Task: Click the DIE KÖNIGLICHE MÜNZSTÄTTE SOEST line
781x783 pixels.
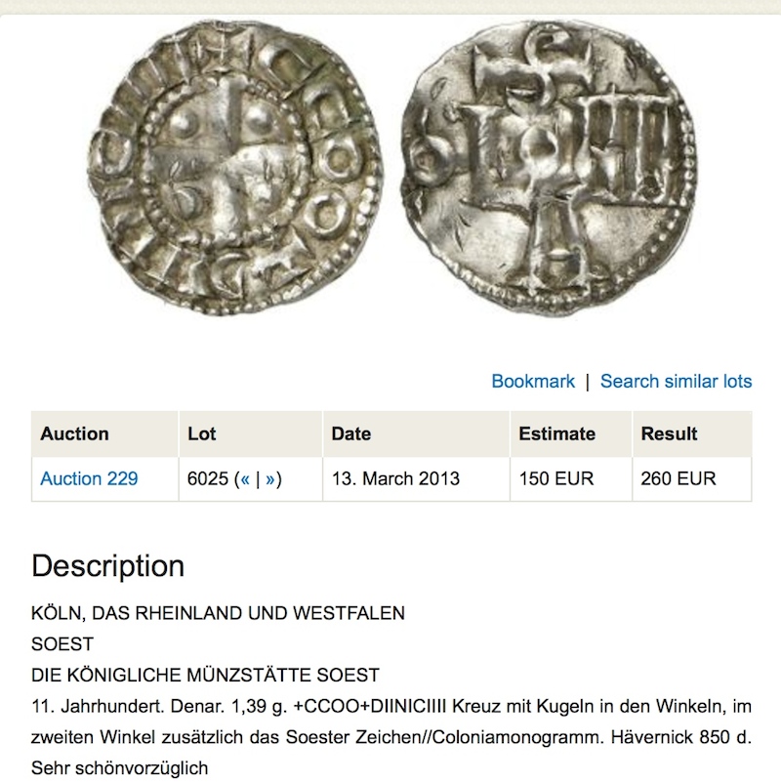Action: point(205,676)
